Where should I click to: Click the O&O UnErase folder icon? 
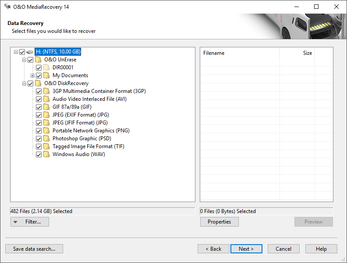38,60
